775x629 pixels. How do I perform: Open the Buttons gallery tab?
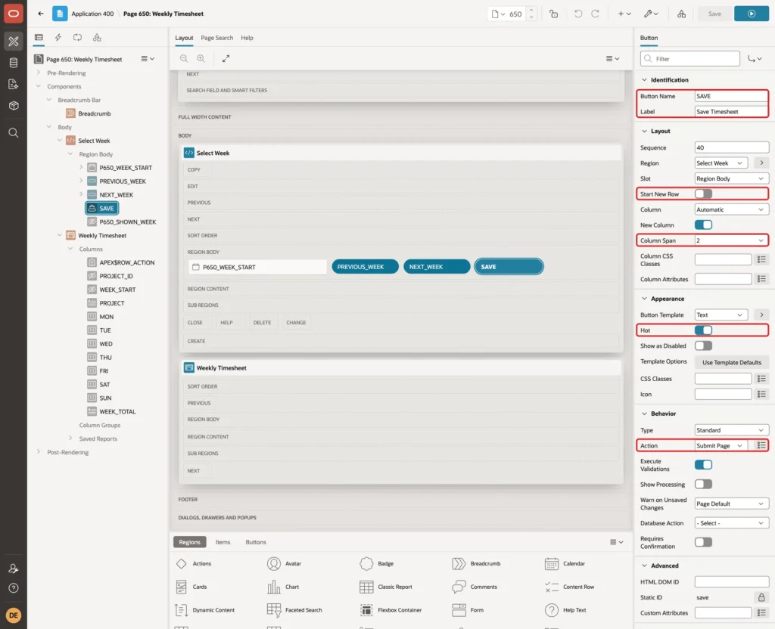coord(256,542)
